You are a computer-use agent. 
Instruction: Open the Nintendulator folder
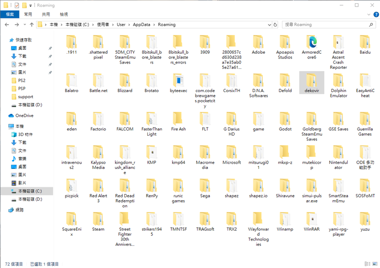coord(338,157)
